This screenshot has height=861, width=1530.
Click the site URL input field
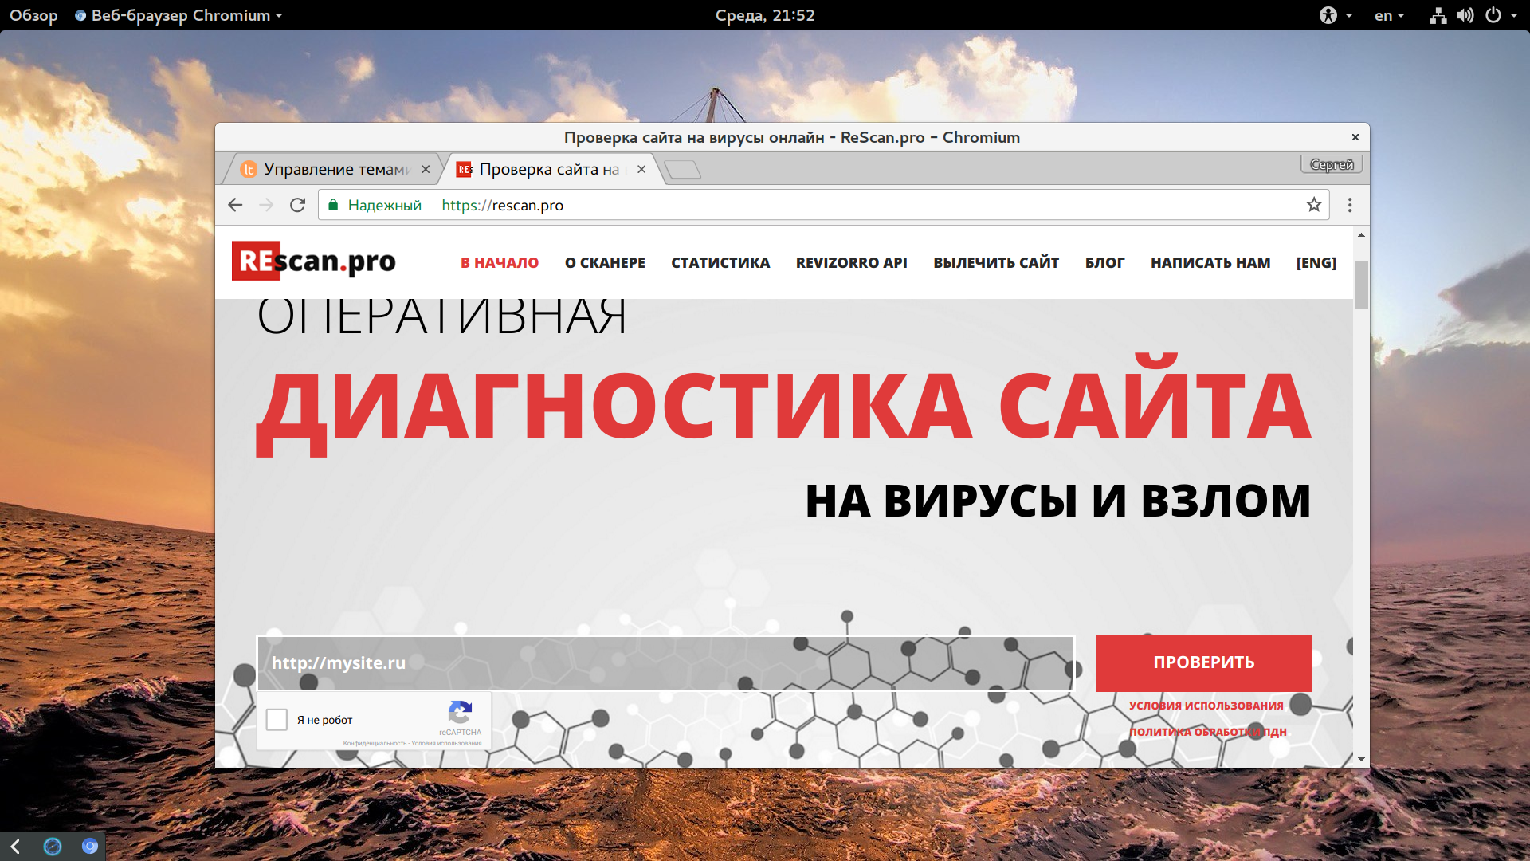click(665, 662)
